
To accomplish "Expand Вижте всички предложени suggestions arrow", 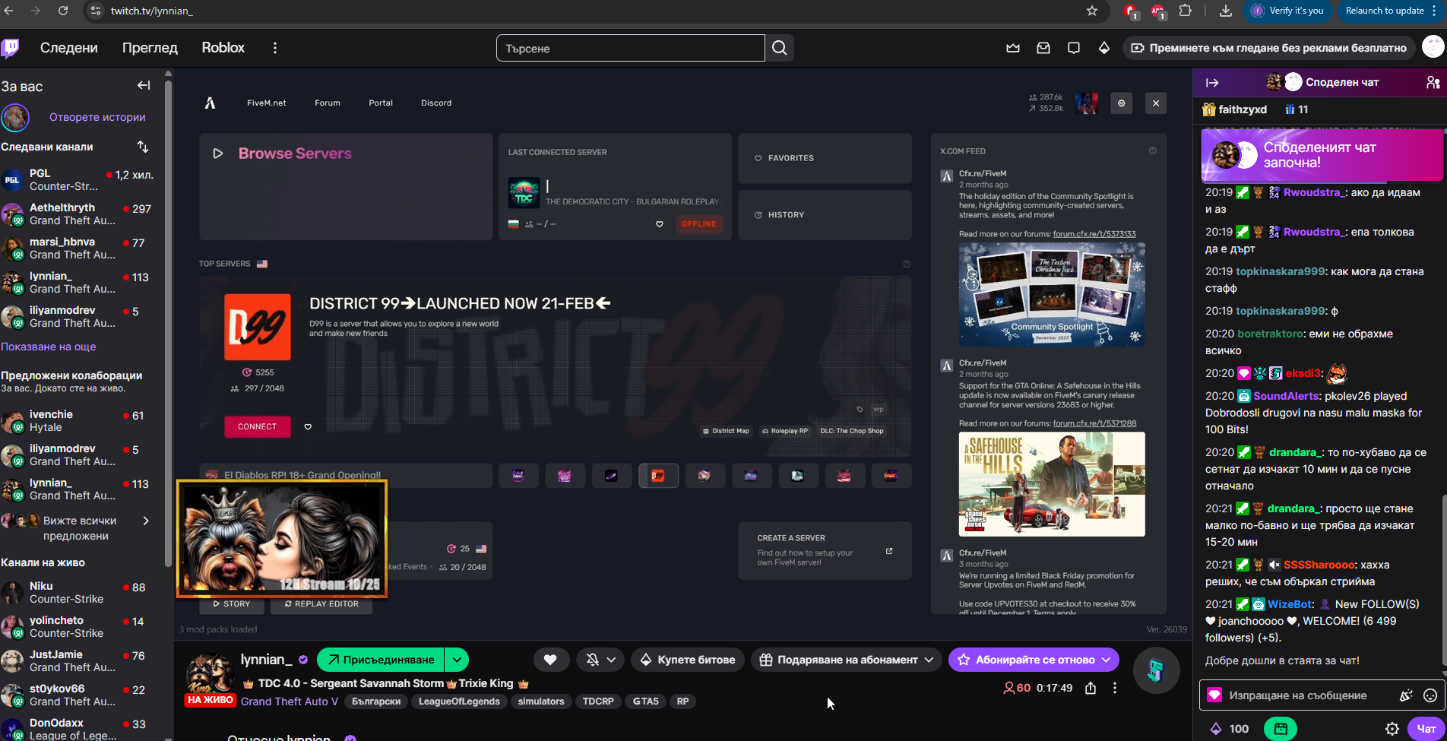I will [x=146, y=521].
